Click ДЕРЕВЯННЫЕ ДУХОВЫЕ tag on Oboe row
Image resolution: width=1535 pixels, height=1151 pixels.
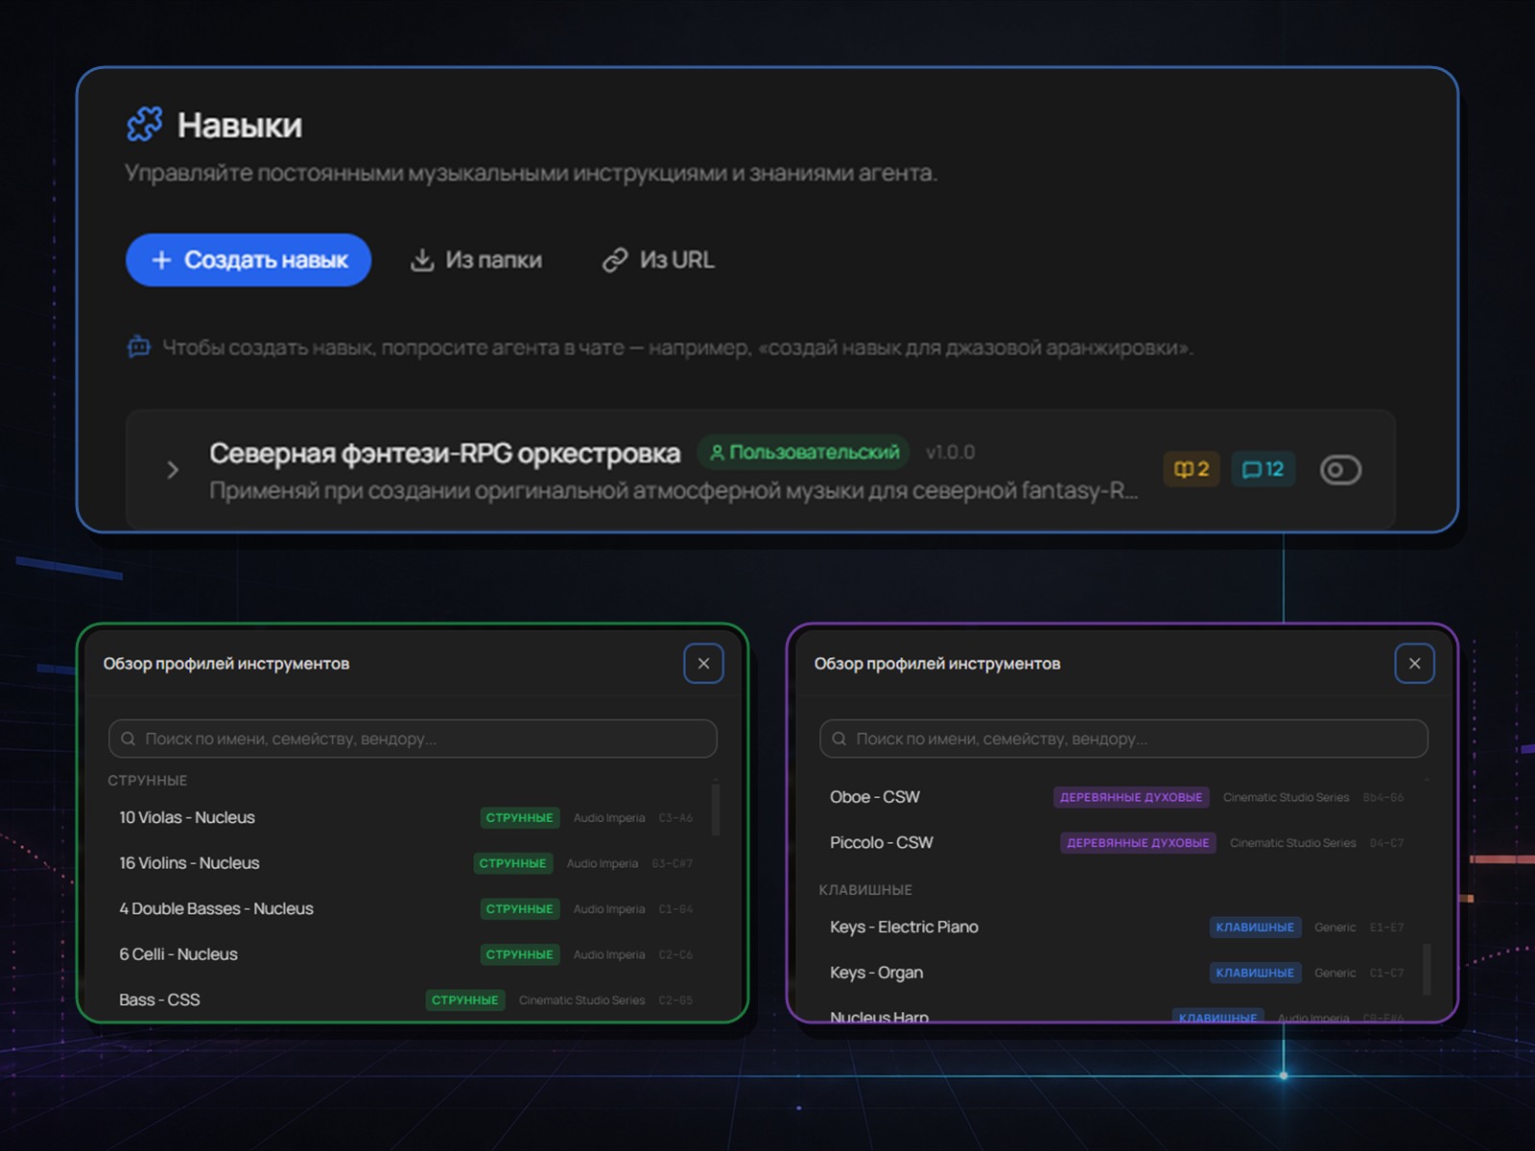coord(1131,797)
